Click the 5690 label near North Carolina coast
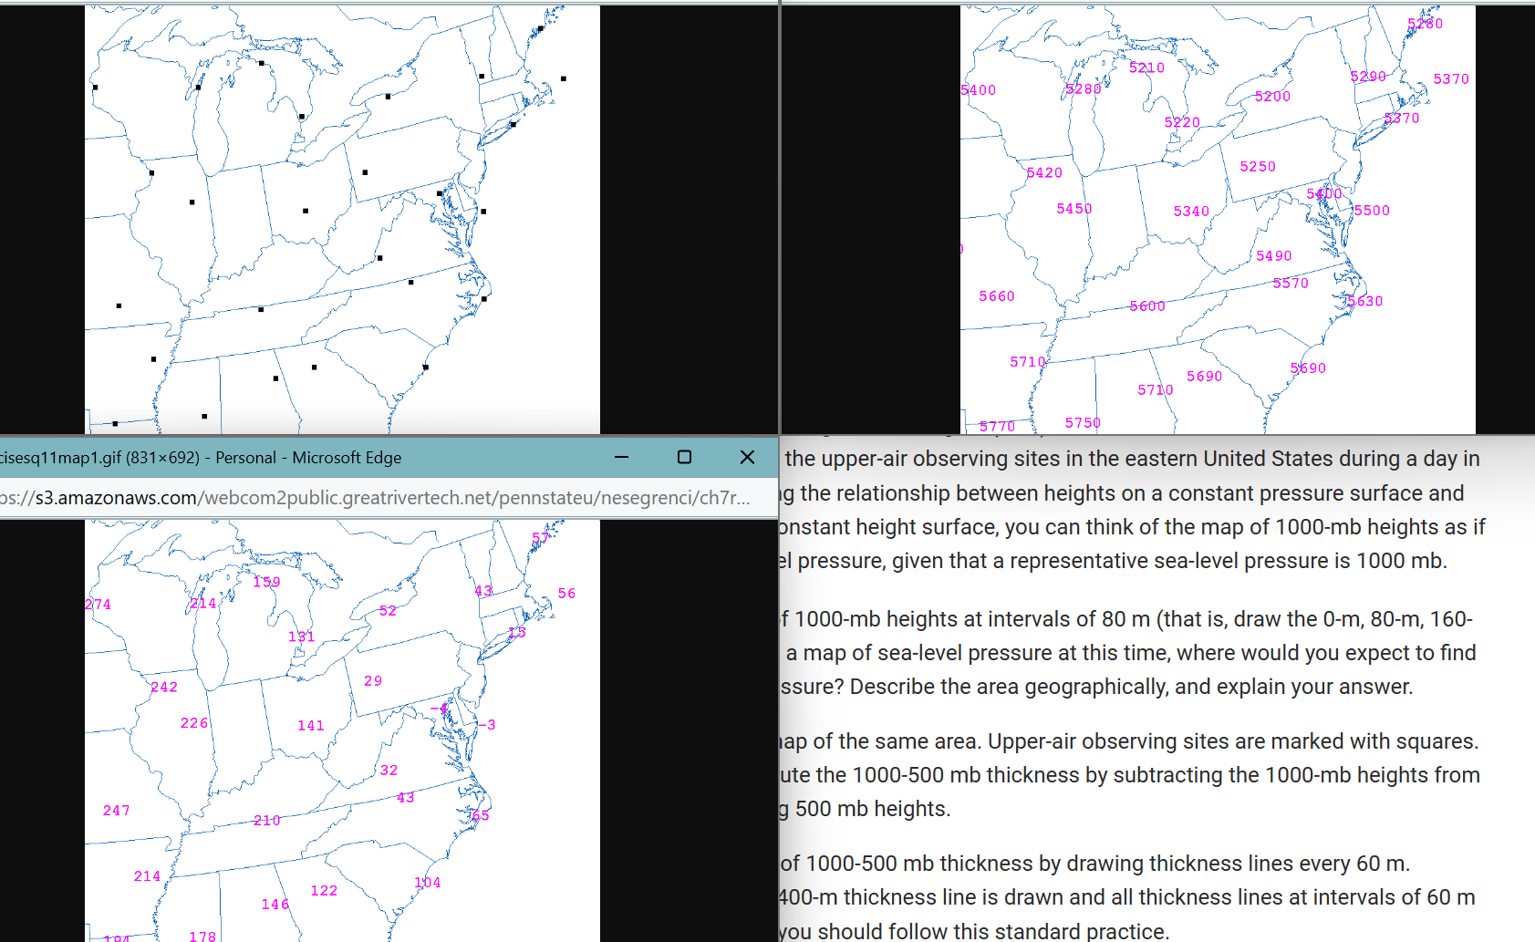1535x942 pixels. (1309, 368)
